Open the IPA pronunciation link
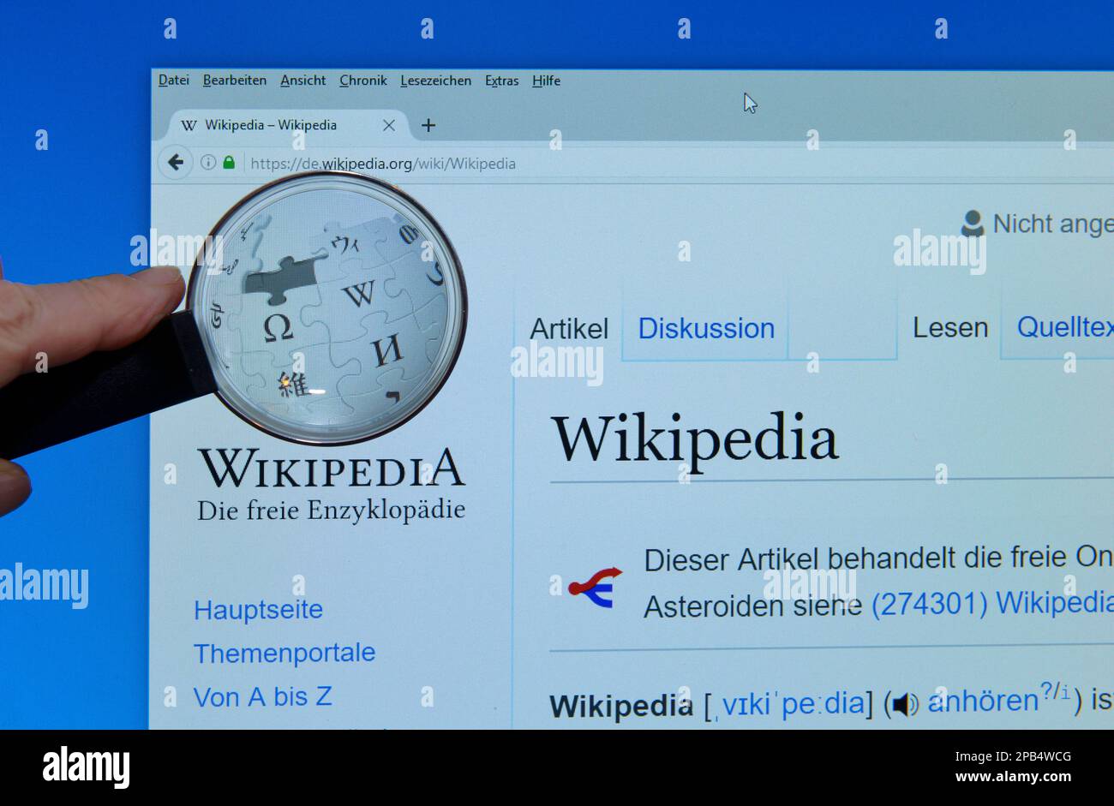Screen dimensions: 1114x806 point(793,704)
